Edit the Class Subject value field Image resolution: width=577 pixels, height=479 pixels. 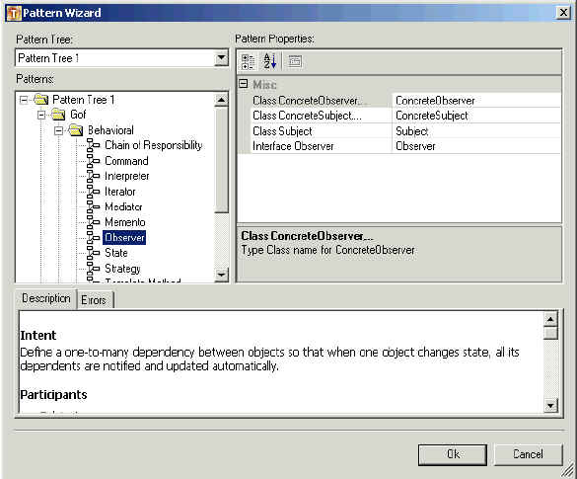[476, 131]
